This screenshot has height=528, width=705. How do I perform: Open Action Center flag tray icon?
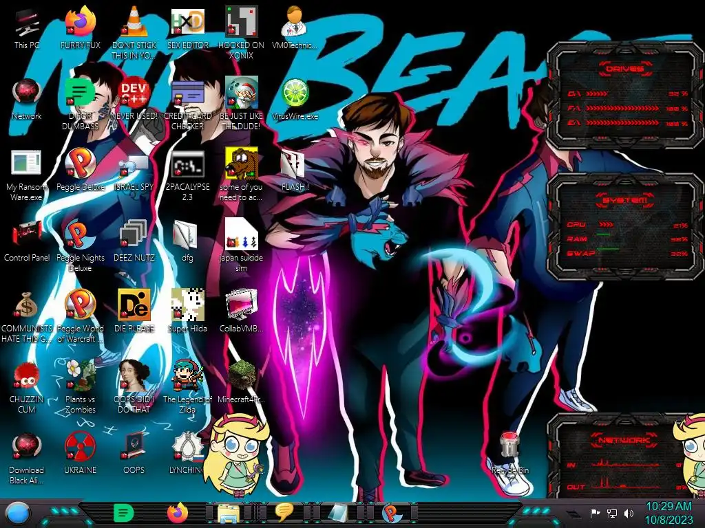click(x=595, y=513)
